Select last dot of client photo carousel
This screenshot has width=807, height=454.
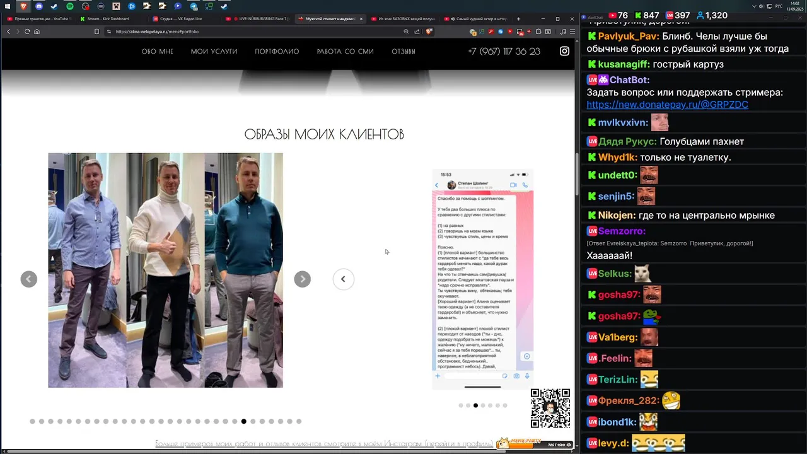299,421
